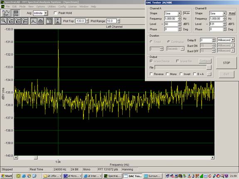
Task: Click the STOP button in DAC Tester
Action: [227, 63]
